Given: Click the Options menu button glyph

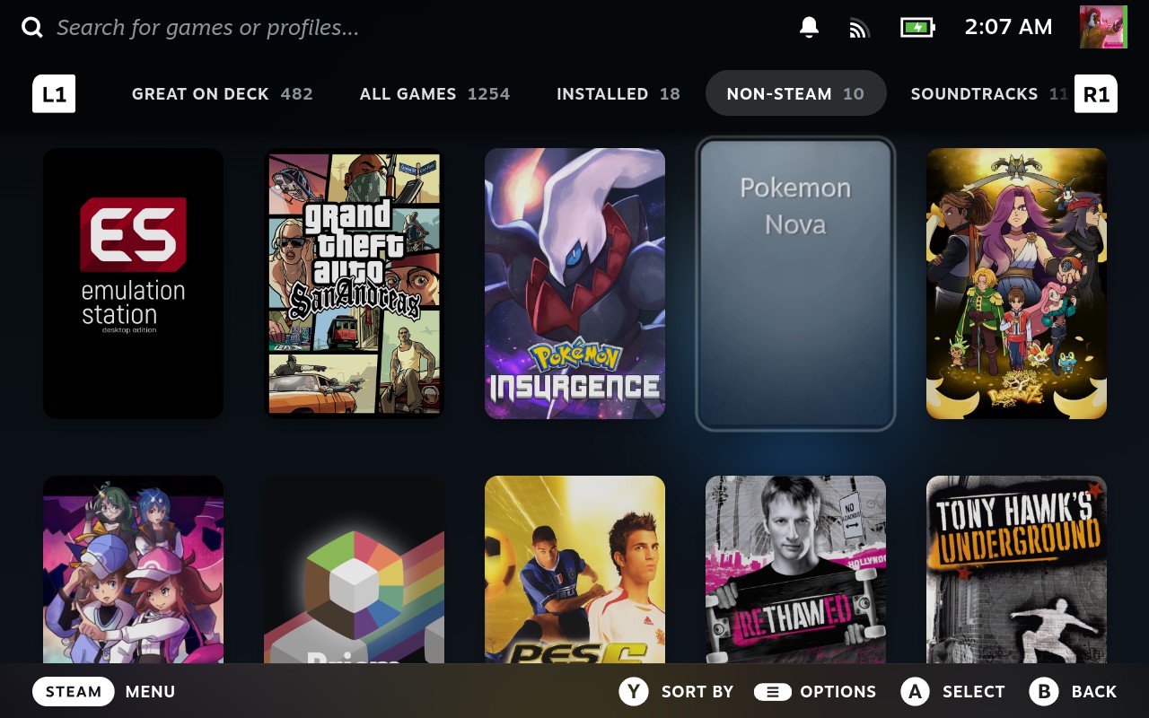Looking at the screenshot, I should point(772,692).
